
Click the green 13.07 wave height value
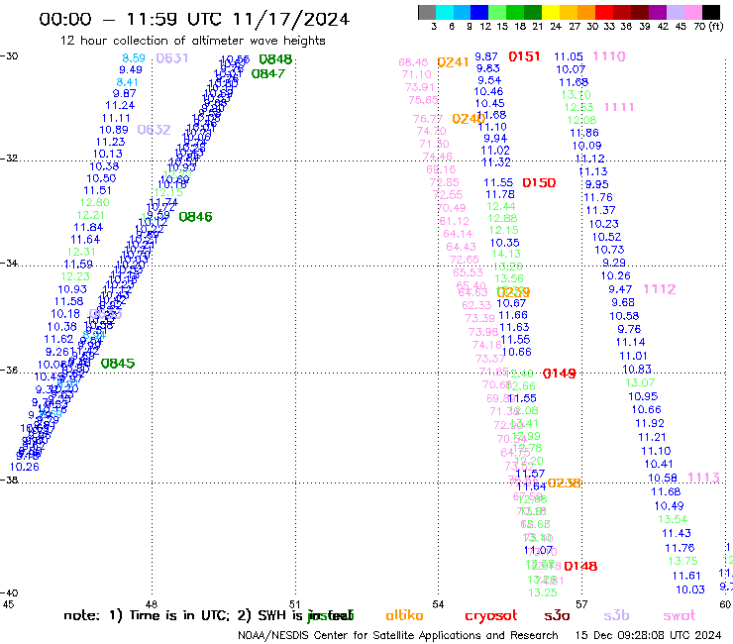640,382
